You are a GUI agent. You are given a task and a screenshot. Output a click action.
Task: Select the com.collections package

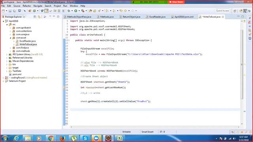[24, 31]
